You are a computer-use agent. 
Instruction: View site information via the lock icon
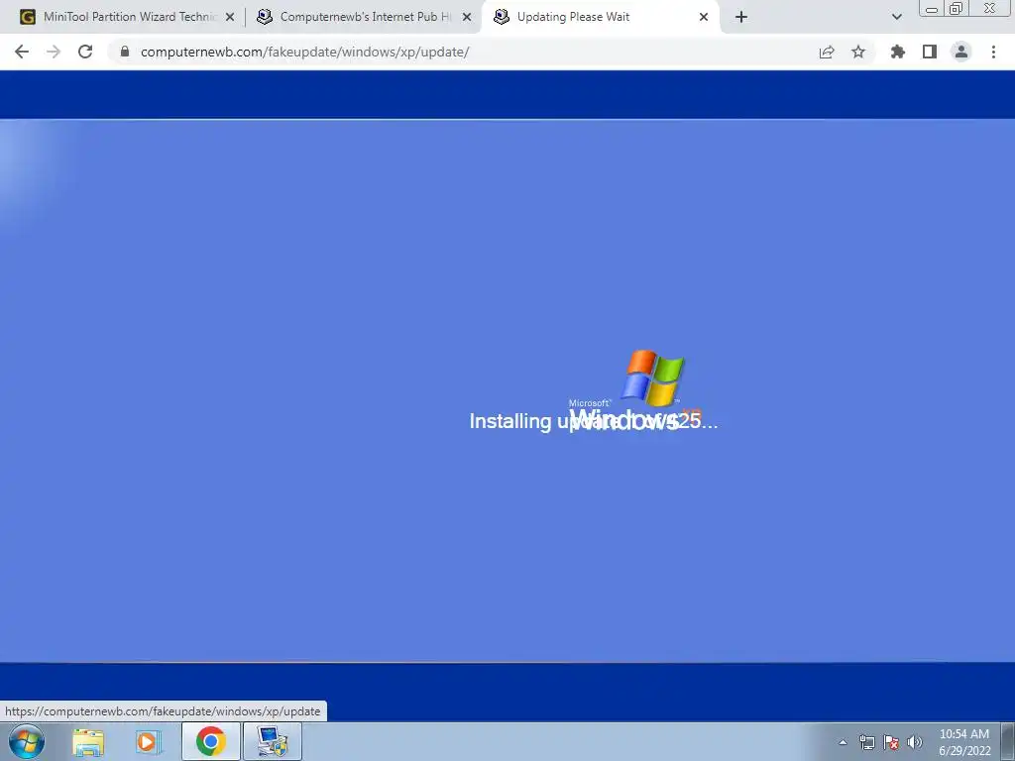(125, 52)
